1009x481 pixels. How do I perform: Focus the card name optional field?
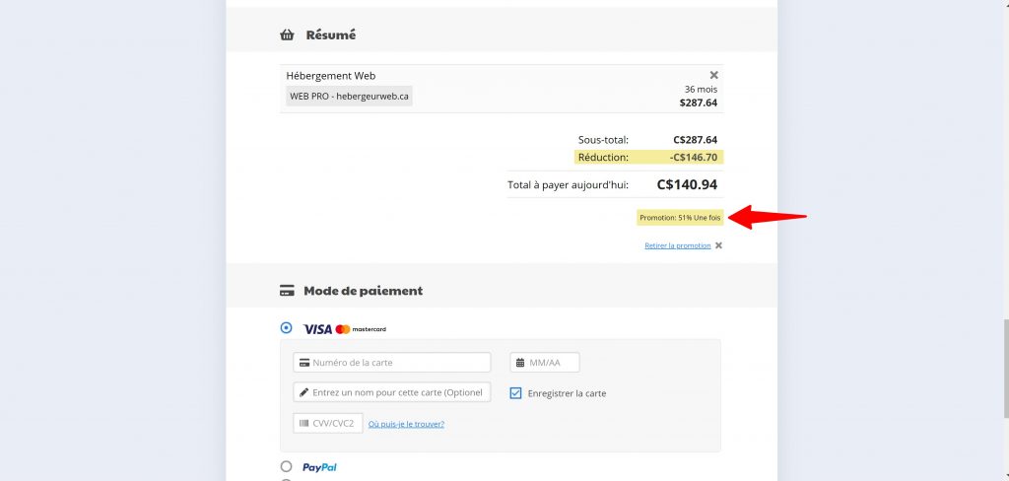pyautogui.click(x=392, y=392)
